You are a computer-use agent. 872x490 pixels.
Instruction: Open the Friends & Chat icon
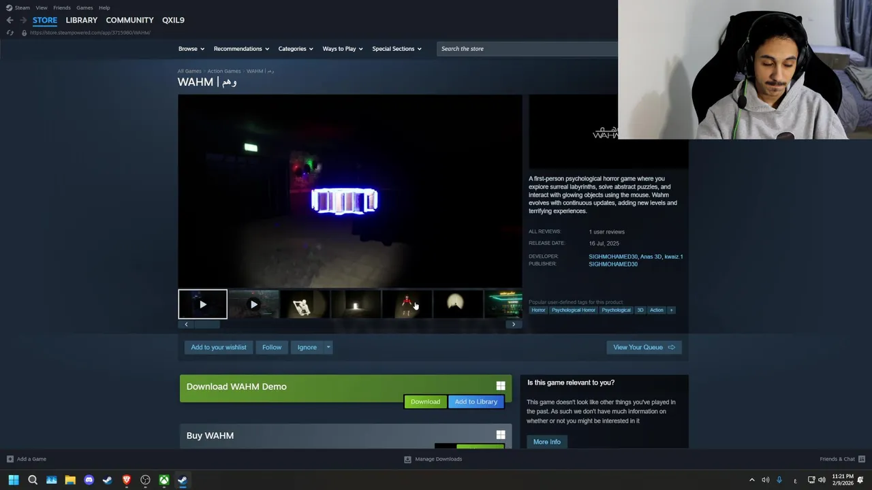tap(862, 459)
